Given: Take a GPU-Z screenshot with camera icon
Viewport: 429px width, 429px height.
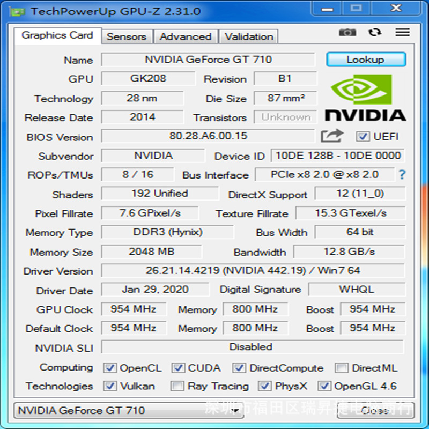Looking at the screenshot, I should click(x=347, y=33).
